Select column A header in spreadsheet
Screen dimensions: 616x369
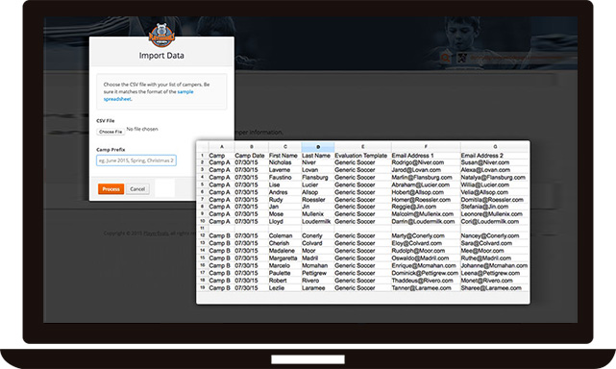222,147
